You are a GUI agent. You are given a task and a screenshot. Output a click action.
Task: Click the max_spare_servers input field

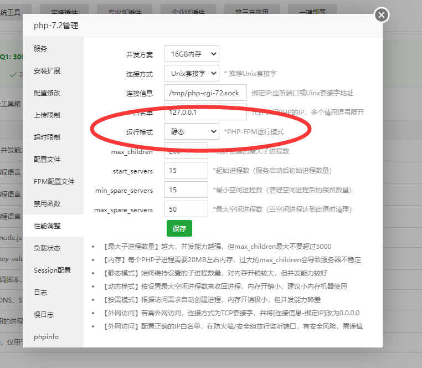coord(186,209)
